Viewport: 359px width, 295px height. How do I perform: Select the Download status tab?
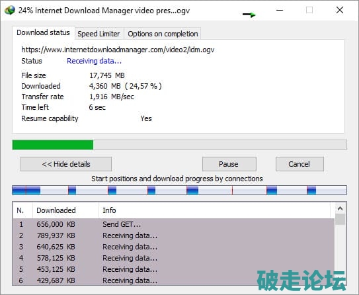click(43, 32)
